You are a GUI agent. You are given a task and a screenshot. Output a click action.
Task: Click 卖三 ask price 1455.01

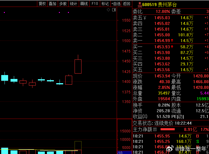click(162, 29)
